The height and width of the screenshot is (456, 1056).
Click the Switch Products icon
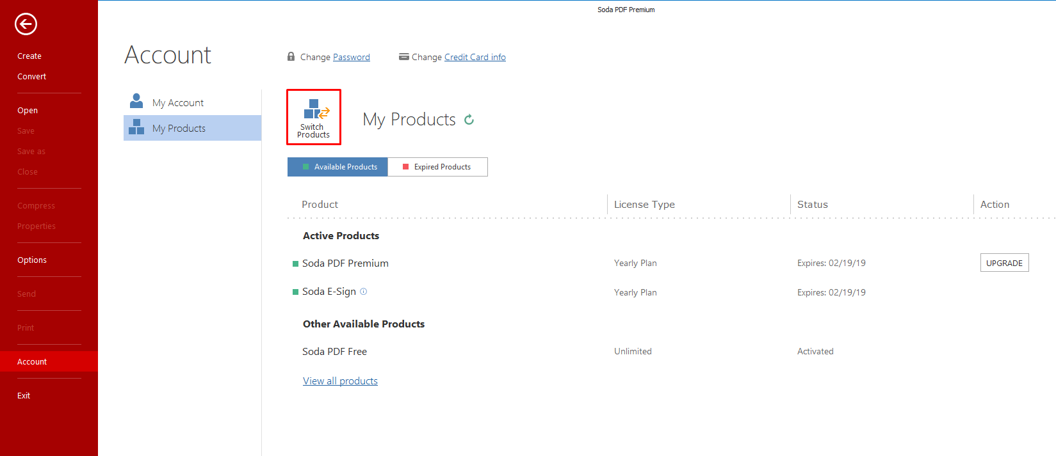[314, 117]
